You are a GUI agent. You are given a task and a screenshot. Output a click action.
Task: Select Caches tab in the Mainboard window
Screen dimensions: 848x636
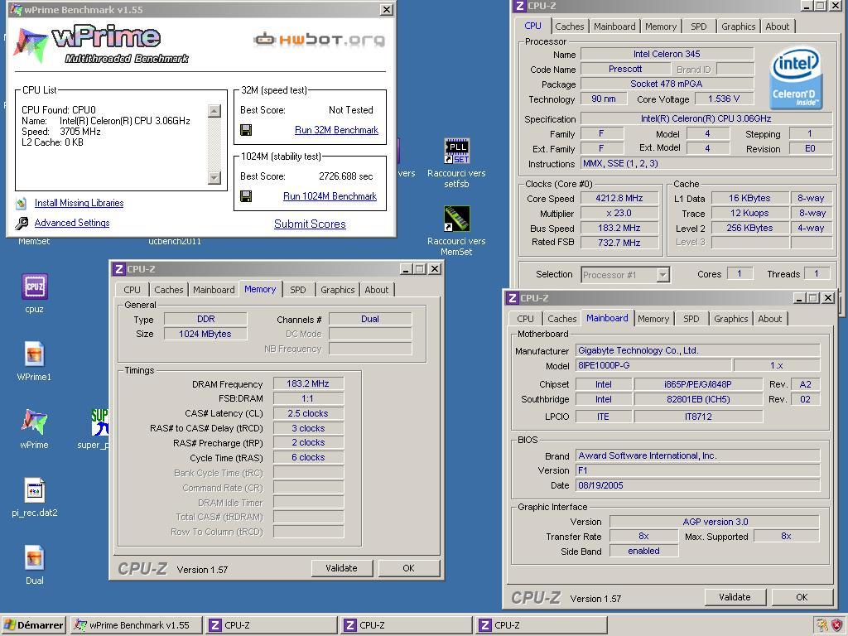tap(562, 319)
